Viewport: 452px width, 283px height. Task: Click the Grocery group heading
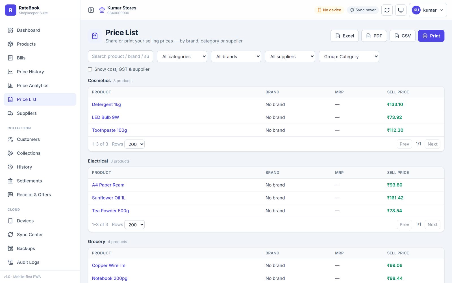click(x=96, y=242)
